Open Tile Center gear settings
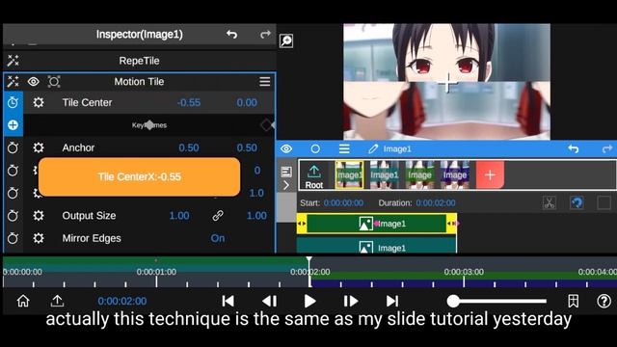 pyautogui.click(x=39, y=103)
